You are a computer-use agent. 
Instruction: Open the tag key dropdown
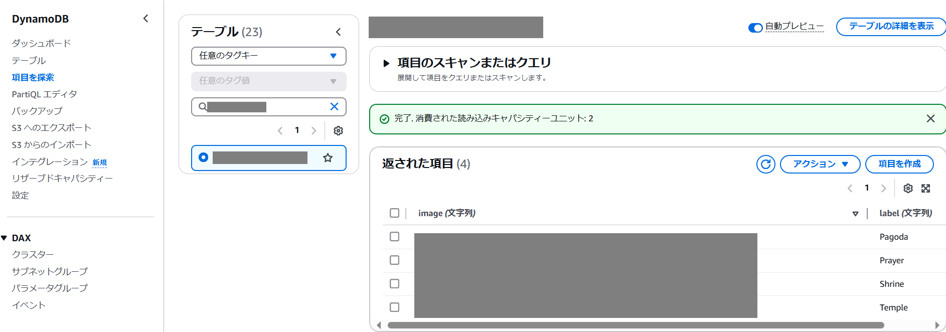[269, 56]
